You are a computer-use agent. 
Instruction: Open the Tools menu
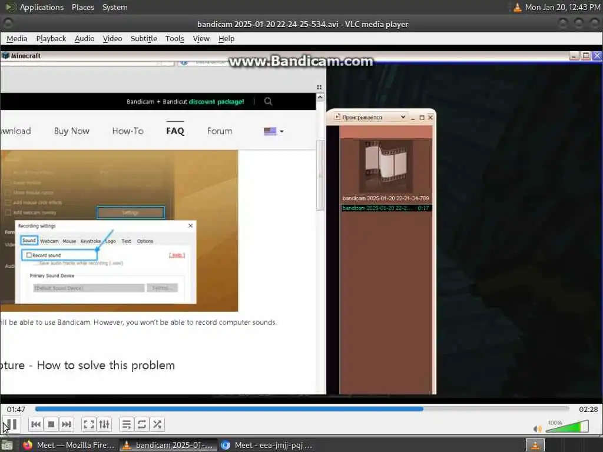(x=174, y=38)
